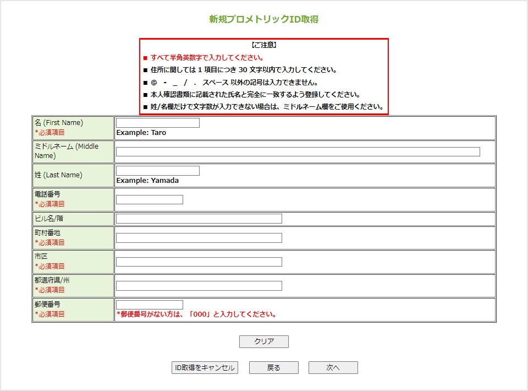Viewport: 528px width, 391px height.
Task: Click the 【ご注意】 notice heading
Action: [x=263, y=45]
